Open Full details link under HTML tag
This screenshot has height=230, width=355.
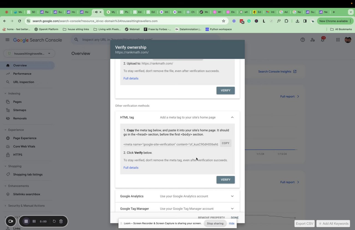pos(131,168)
